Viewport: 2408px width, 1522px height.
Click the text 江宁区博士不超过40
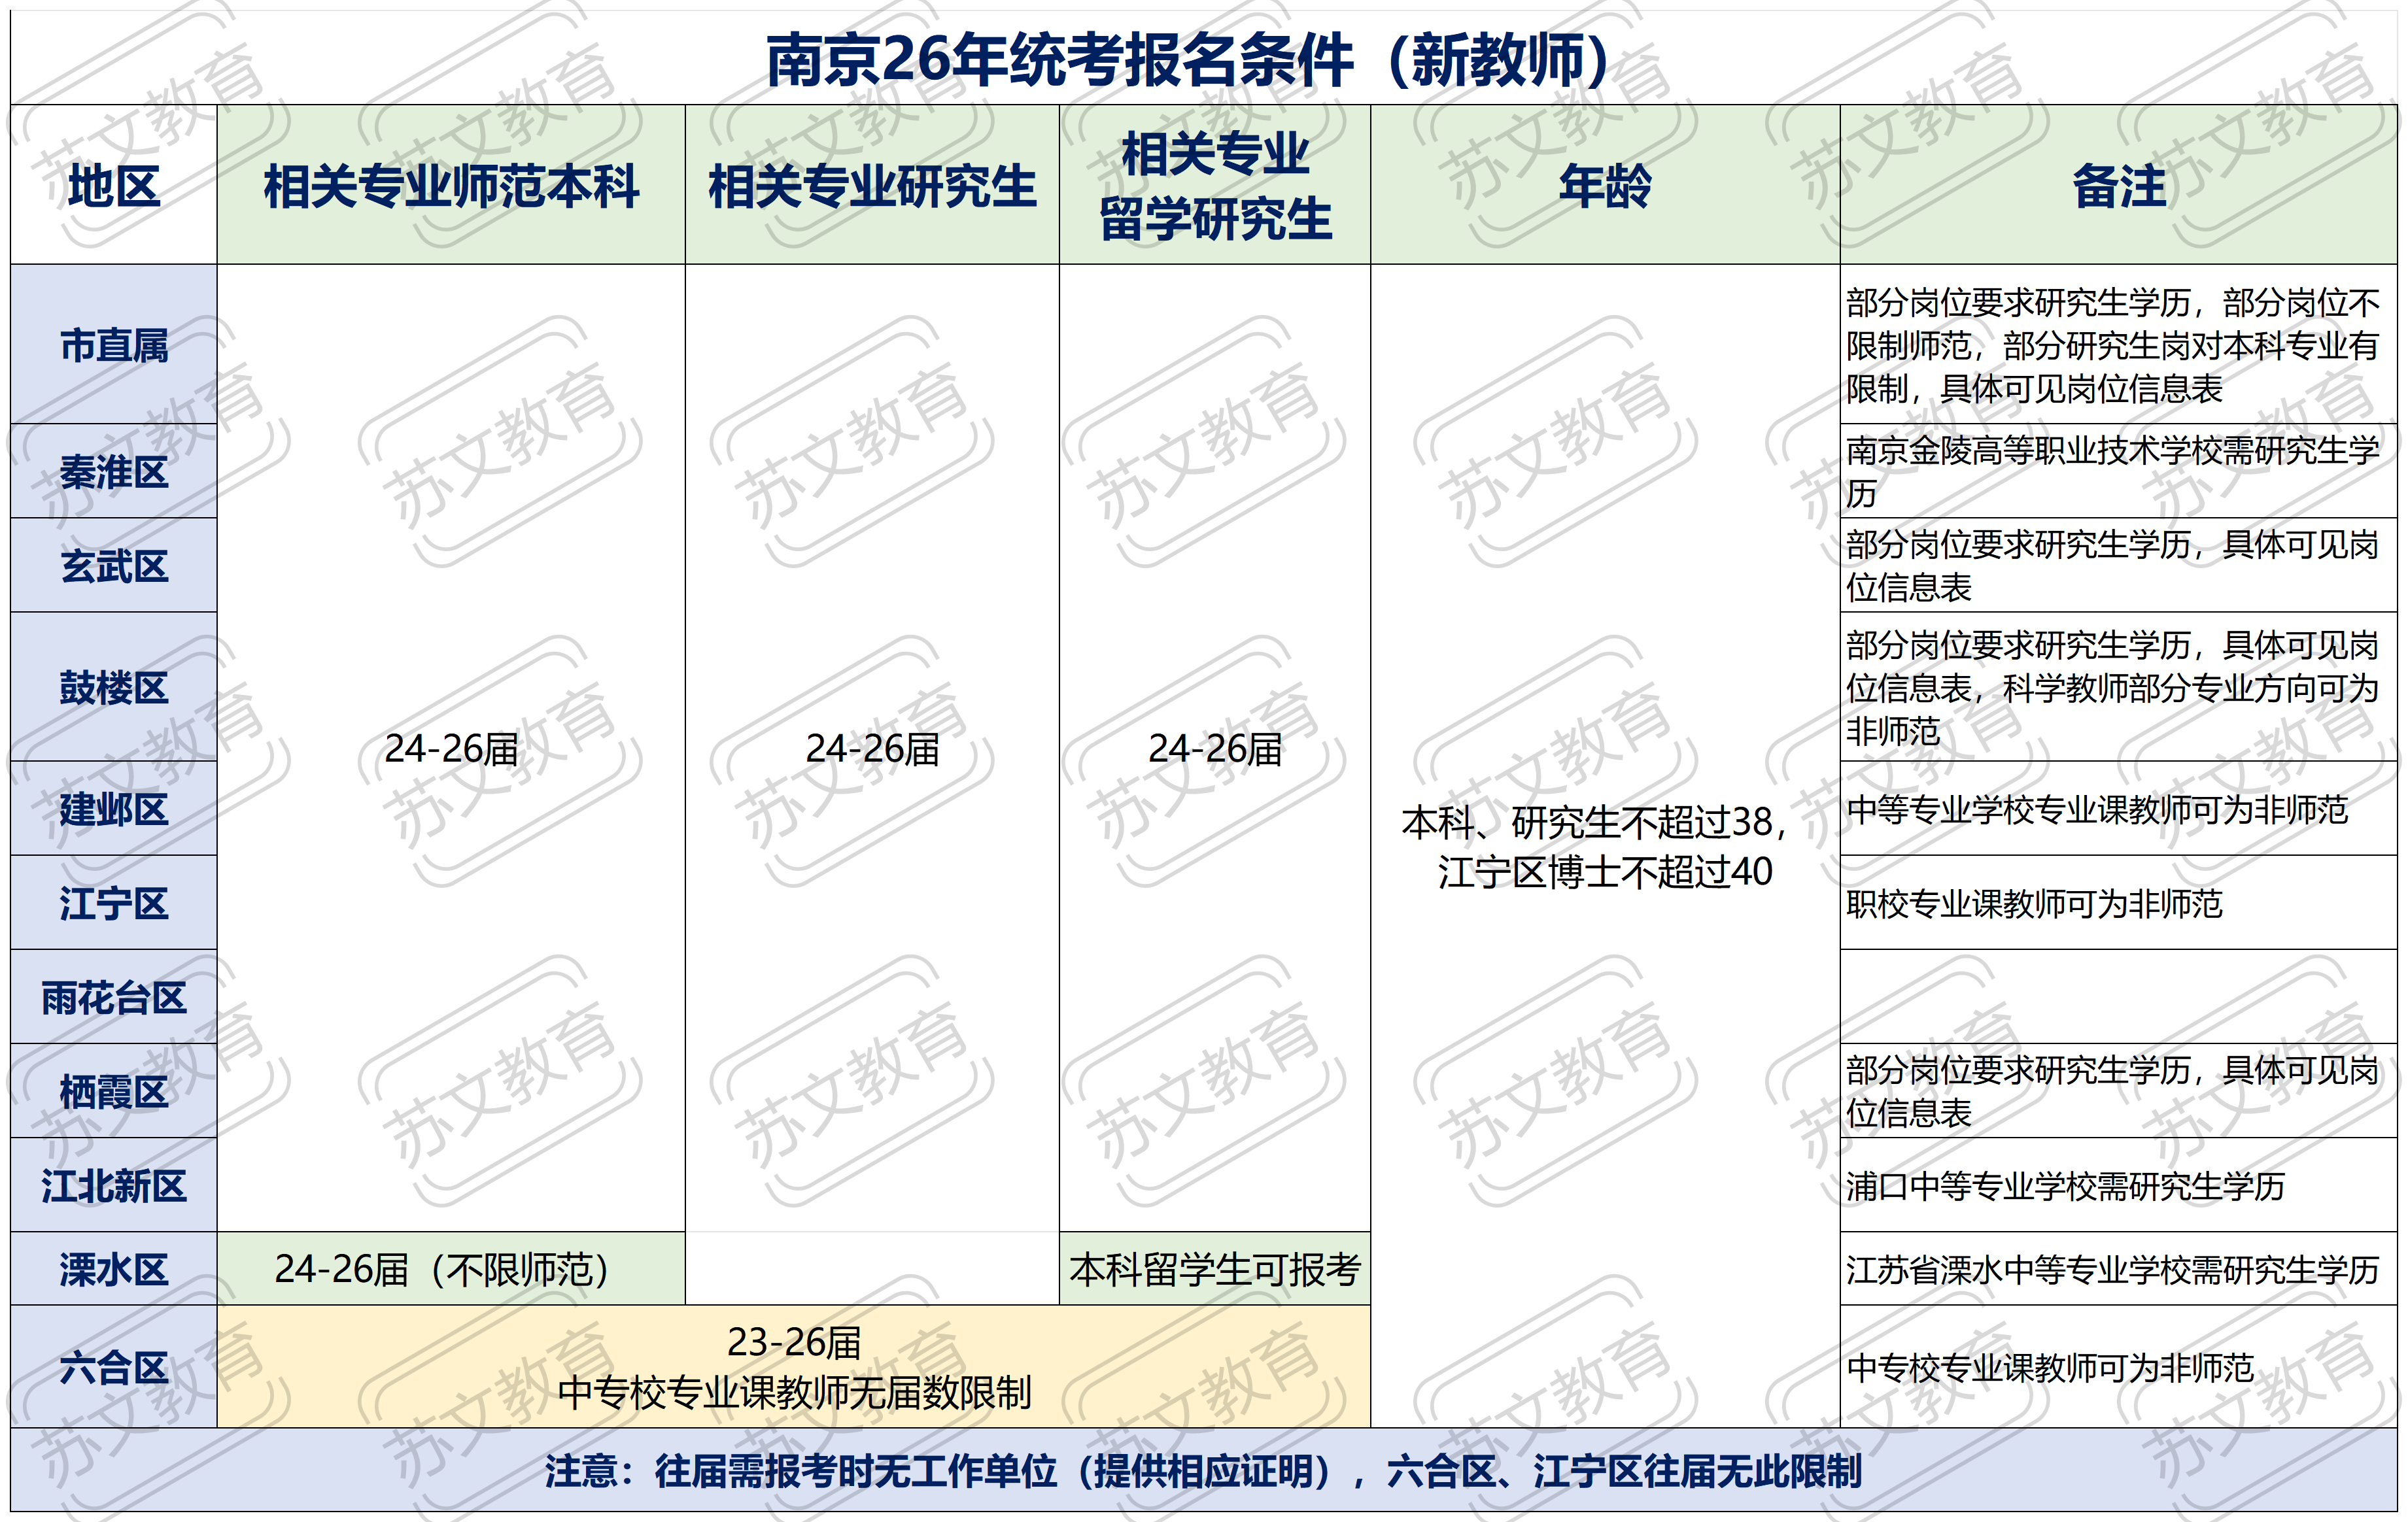1605,872
